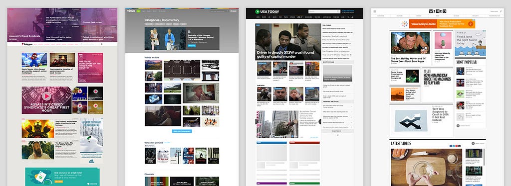This screenshot has width=511, height=186.
Task: Click the right arrow on the Rockefeller Christmas tree gallery
Action: 320,121
